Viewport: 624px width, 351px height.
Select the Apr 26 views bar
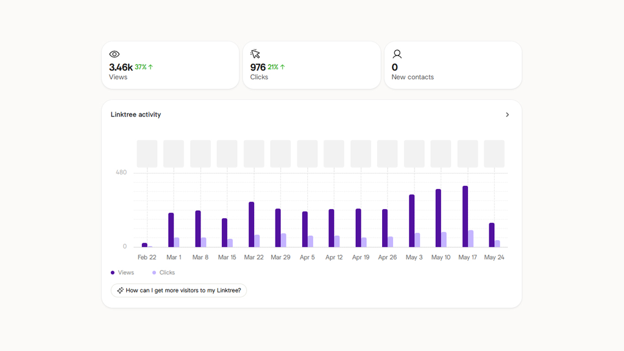click(385, 228)
